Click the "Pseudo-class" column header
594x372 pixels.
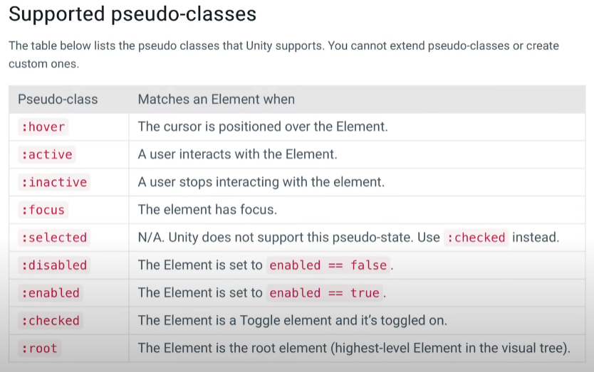[58, 100]
